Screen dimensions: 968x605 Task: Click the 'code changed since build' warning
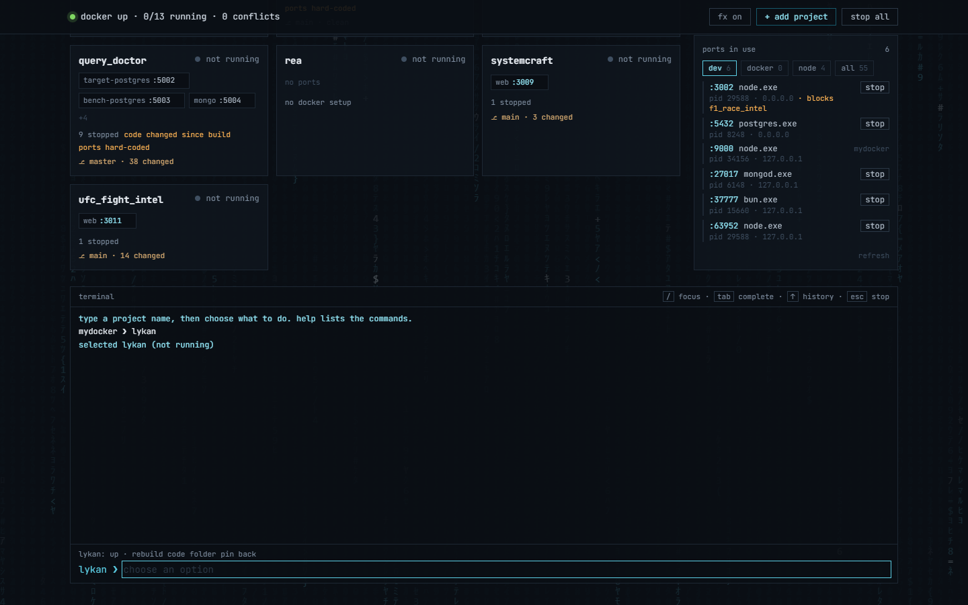[177, 134]
